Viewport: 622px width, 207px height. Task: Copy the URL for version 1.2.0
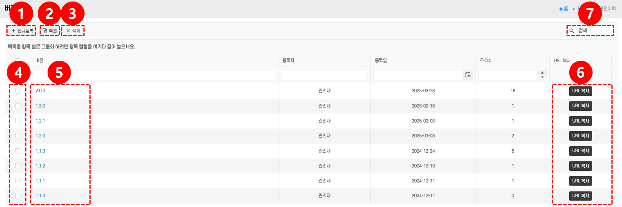click(580, 136)
